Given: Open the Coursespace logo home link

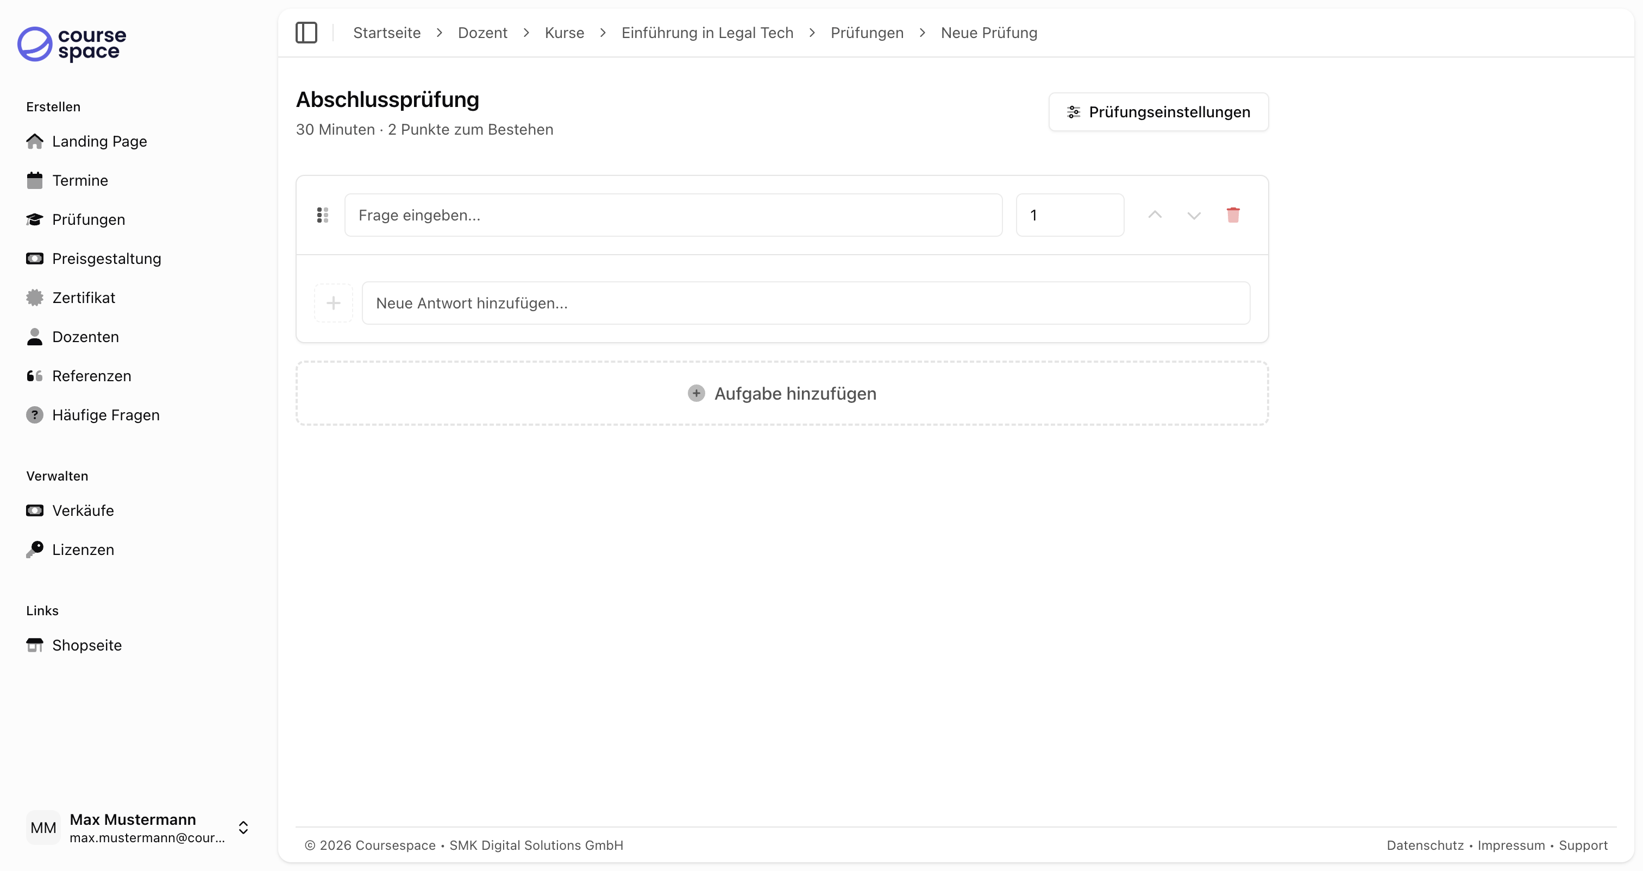Looking at the screenshot, I should coord(71,44).
